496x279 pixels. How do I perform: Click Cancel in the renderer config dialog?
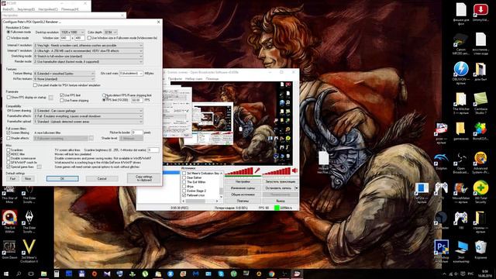[102, 179]
